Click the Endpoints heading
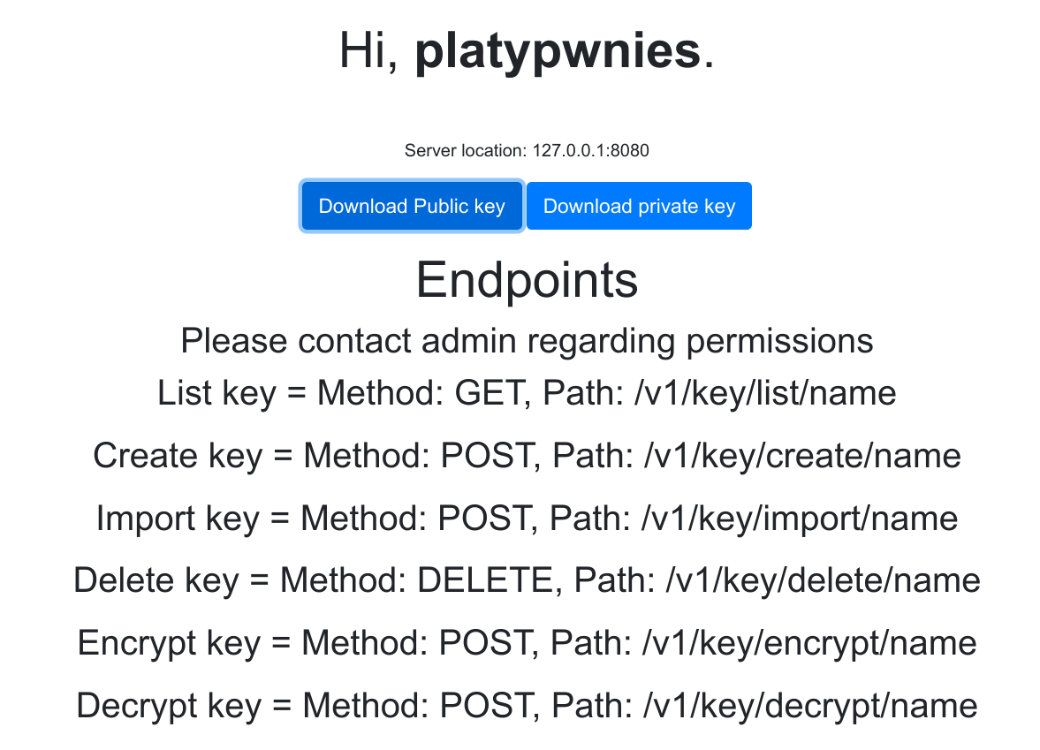 527,280
